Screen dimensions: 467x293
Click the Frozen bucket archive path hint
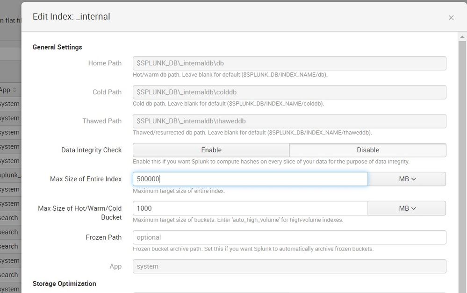253,249
